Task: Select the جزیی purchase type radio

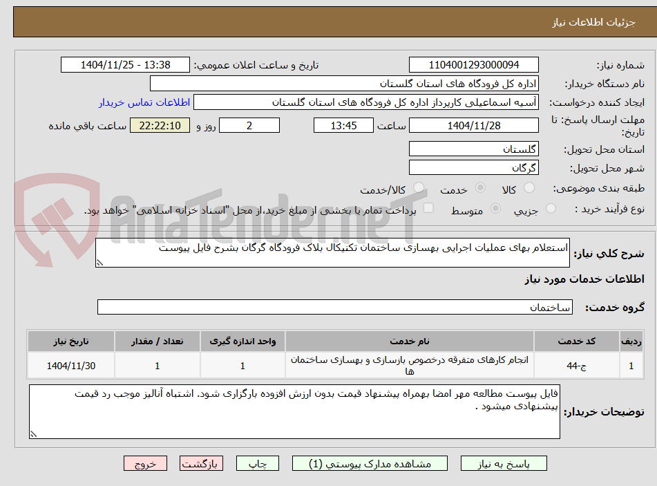Action: (551, 208)
